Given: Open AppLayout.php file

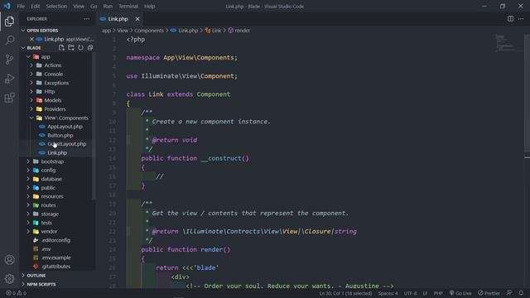Looking at the screenshot, I should tap(65, 127).
